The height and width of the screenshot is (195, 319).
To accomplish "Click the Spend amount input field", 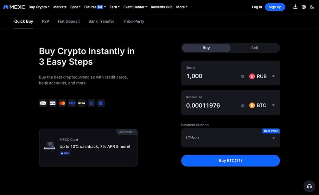I will (212, 76).
